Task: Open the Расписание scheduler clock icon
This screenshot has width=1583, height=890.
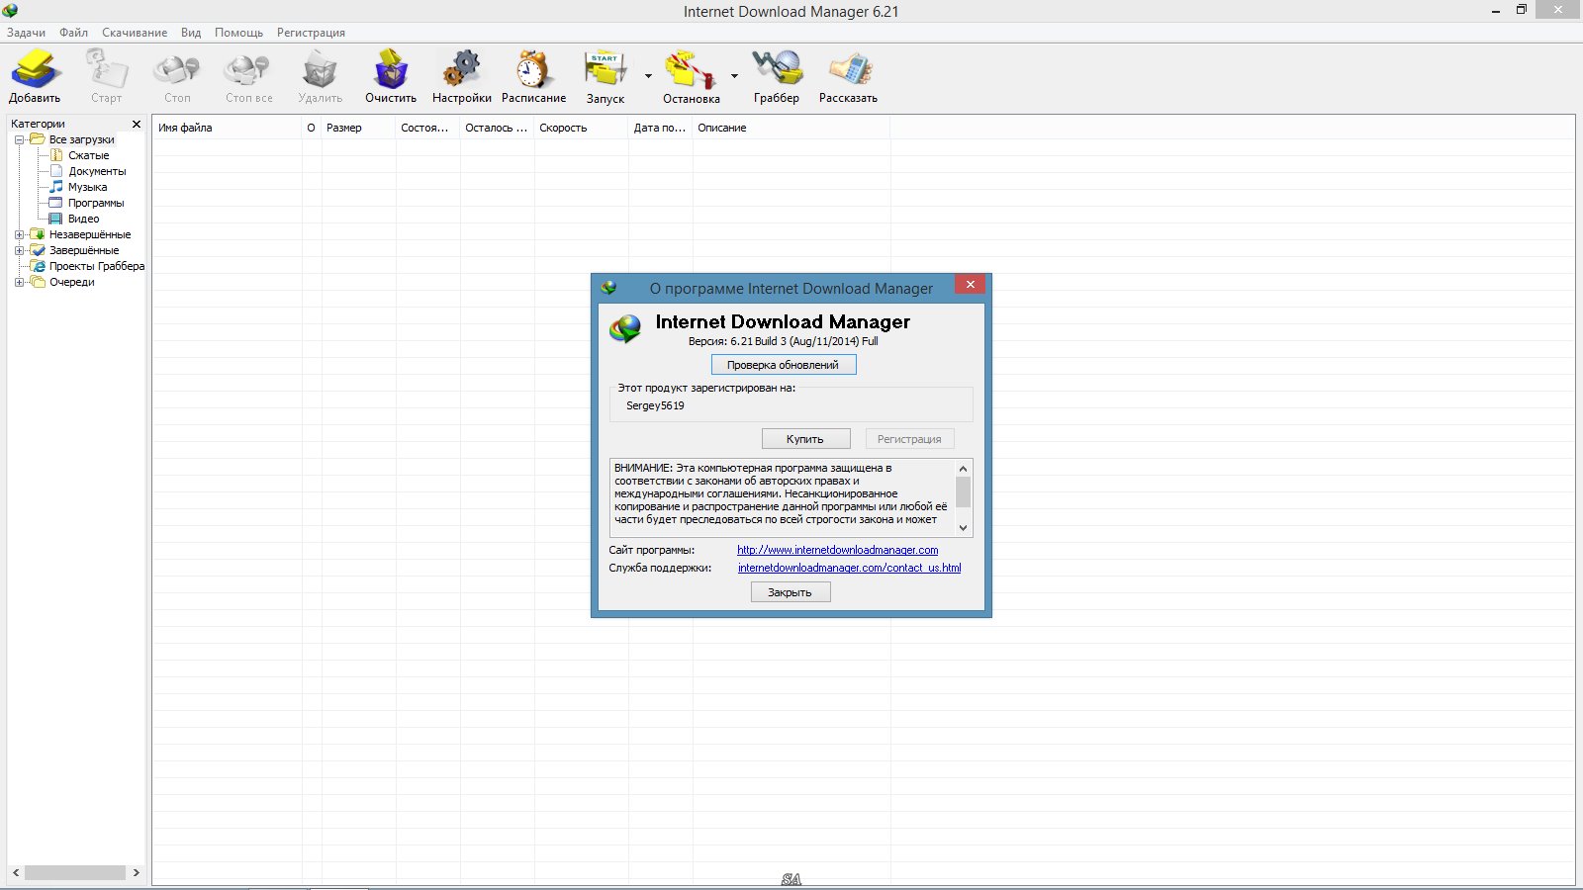Action: 533,69
